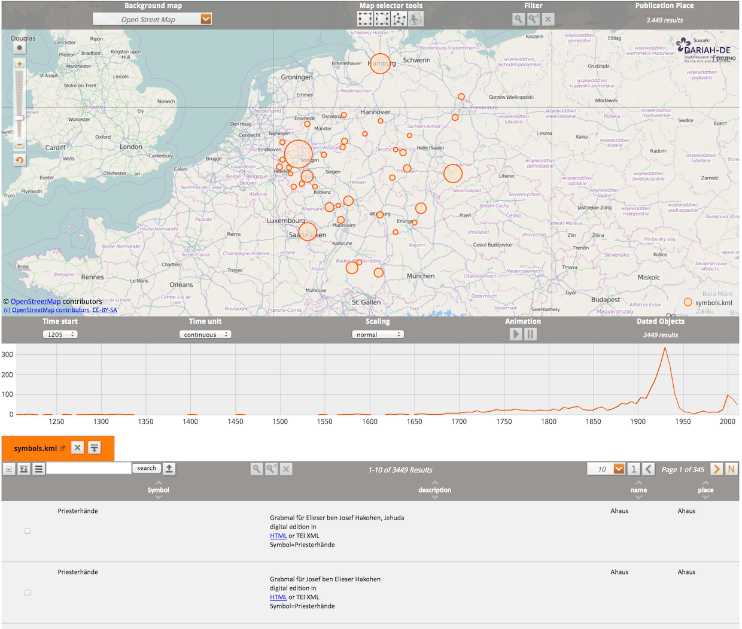Tick checkbox for the second Priesterhände row
This screenshot has height=629, width=742.
coord(28,592)
